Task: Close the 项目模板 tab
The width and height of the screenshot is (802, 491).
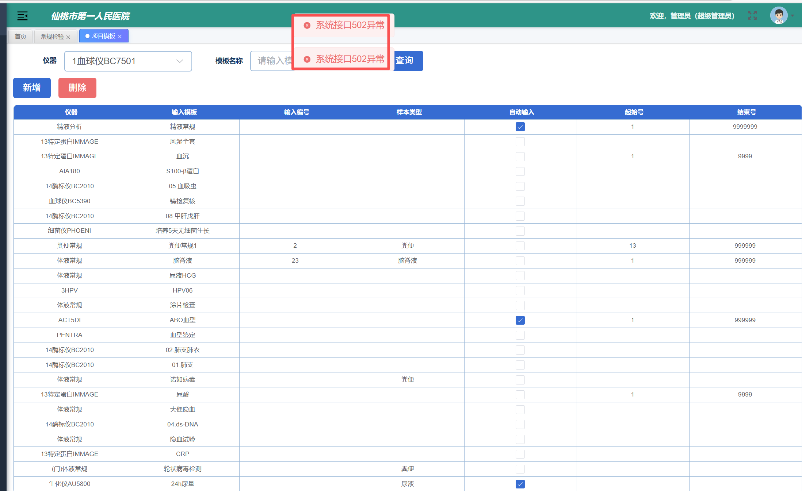Action: point(120,36)
